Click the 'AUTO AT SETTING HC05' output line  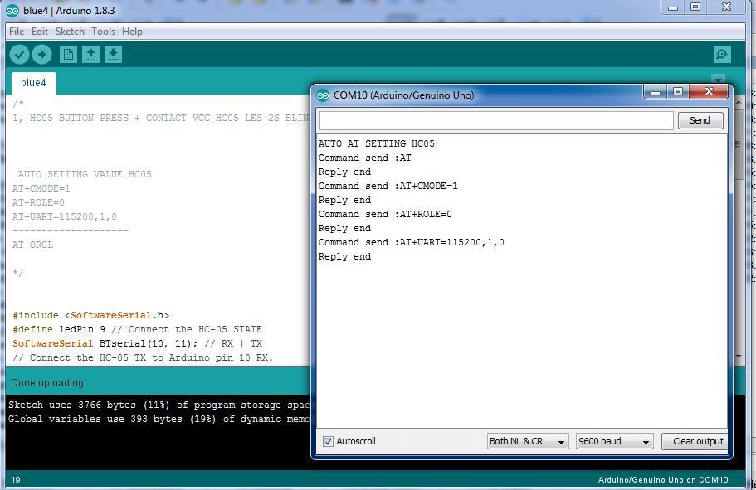tap(377, 143)
